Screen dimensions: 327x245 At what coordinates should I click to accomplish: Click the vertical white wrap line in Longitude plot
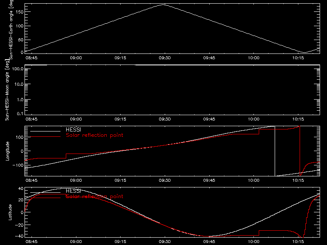coord(275,151)
